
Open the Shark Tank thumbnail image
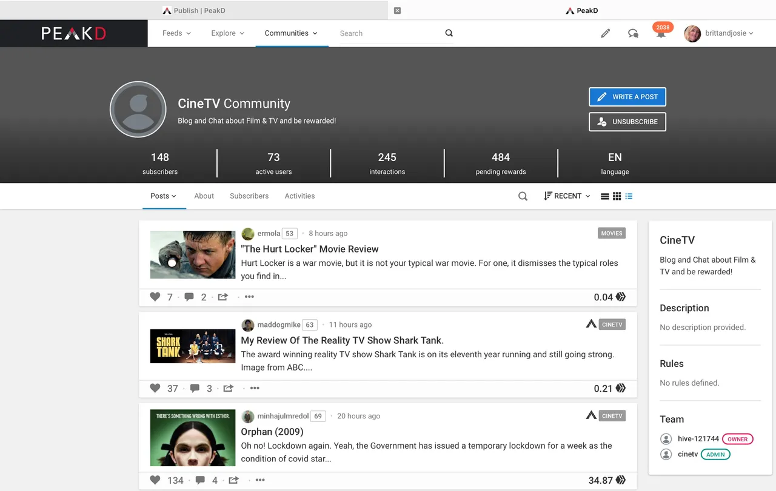pos(193,346)
